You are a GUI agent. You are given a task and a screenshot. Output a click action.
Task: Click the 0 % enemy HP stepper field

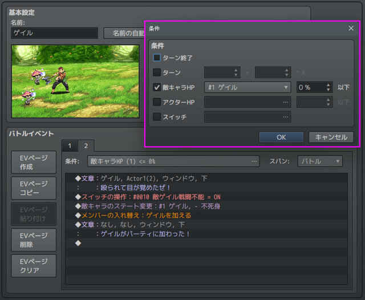(314, 87)
